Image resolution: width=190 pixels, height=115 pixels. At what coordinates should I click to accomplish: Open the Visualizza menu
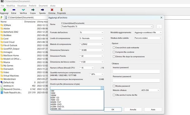tap(22, 6)
